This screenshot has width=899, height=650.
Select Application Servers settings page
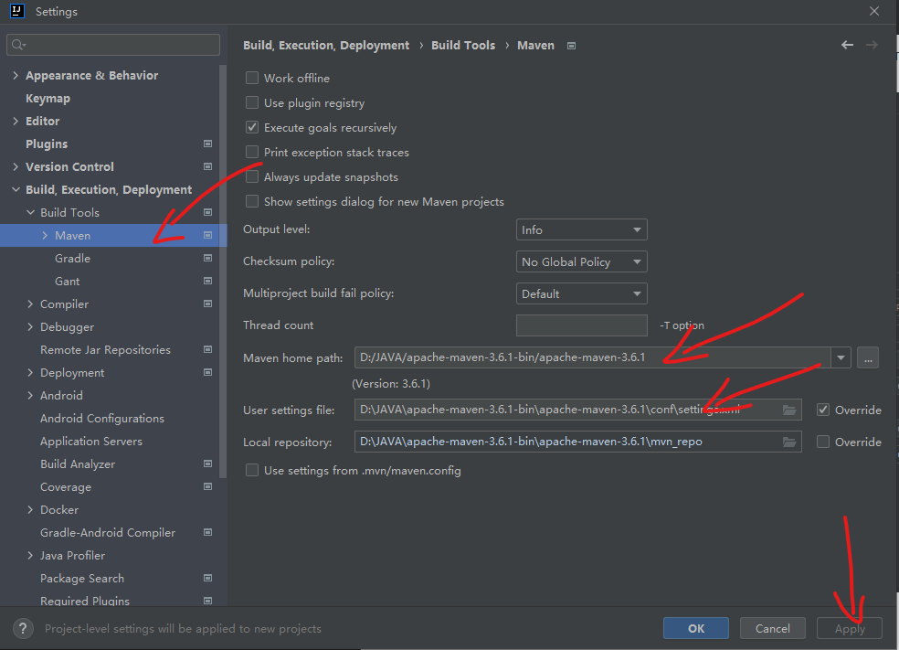click(91, 442)
